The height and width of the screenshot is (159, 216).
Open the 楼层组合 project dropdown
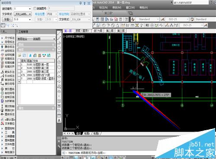[36, 39]
